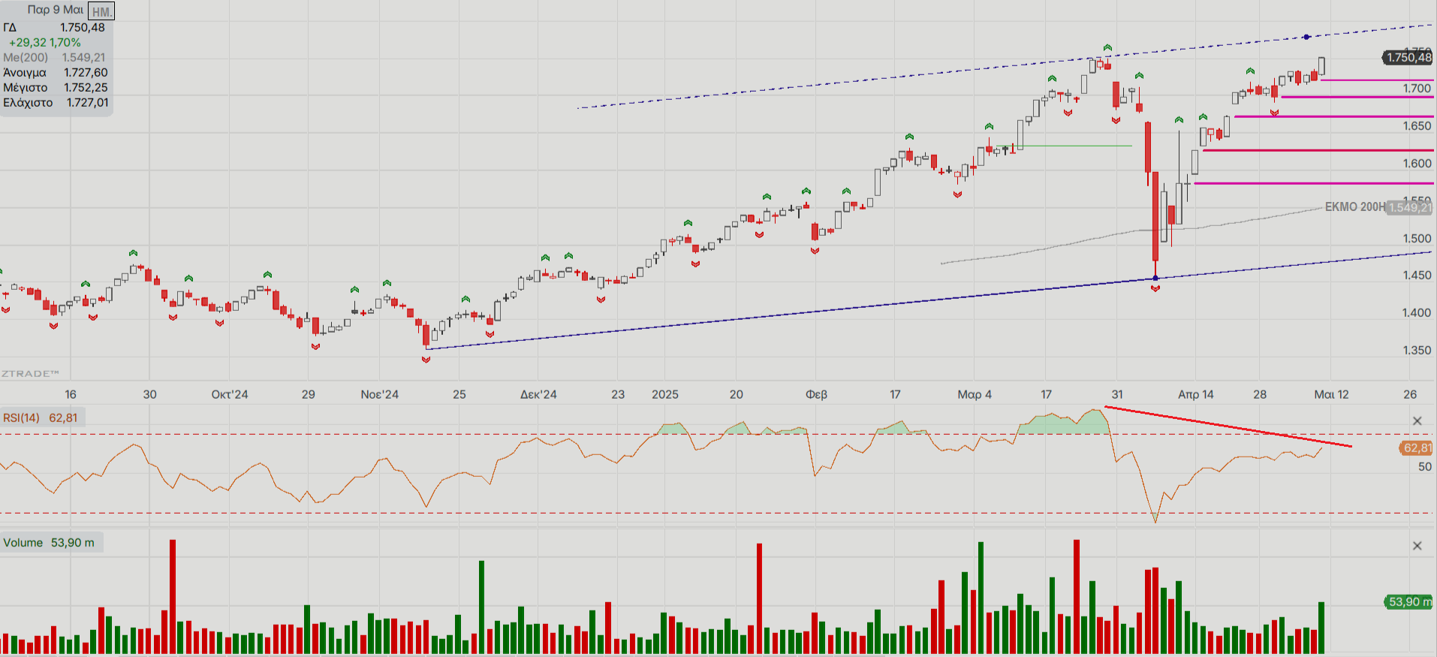Click the 1.450 price axis label
1437x657 pixels.
1417,275
